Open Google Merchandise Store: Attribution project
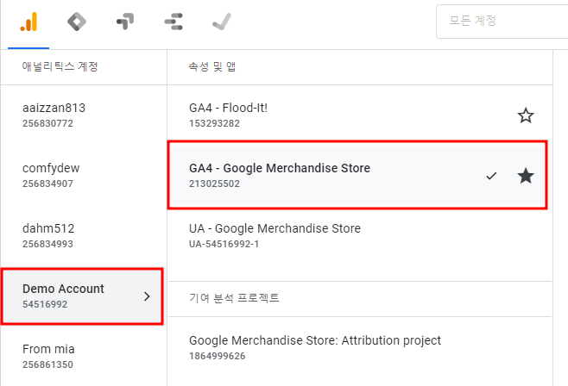This screenshot has width=568, height=386. point(315,340)
